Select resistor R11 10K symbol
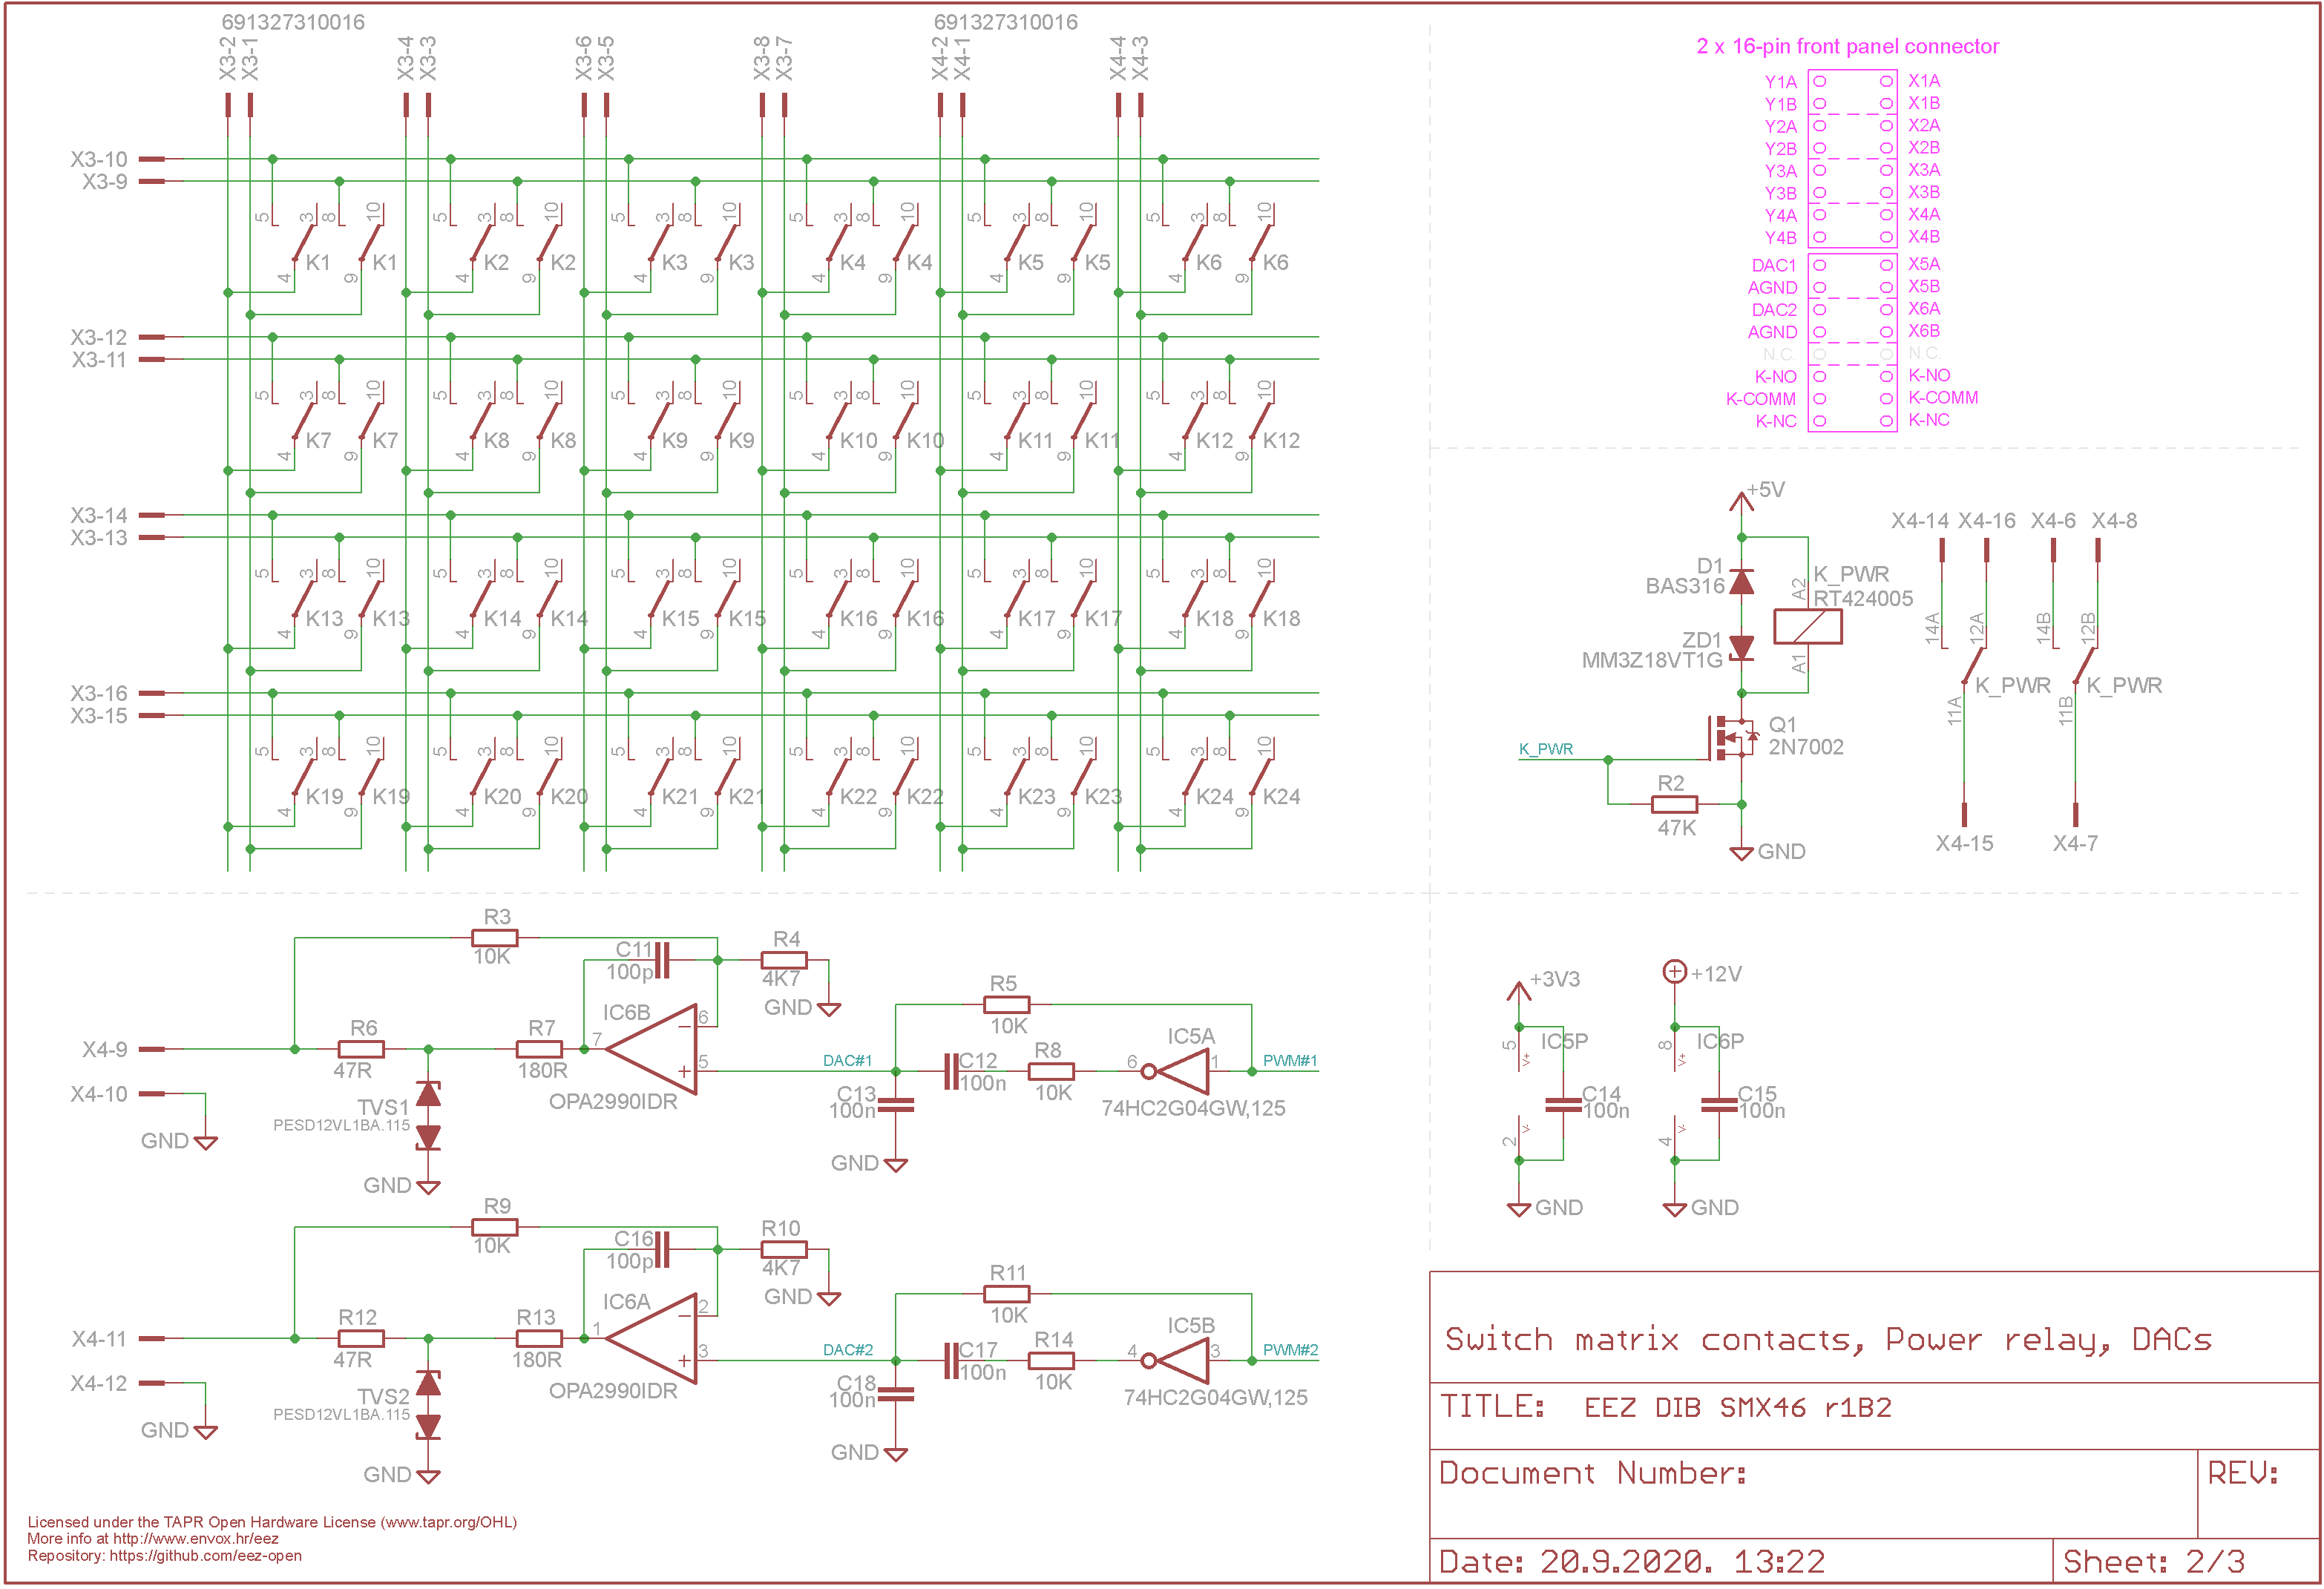Image resolution: width=2324 pixels, height=1589 pixels. pos(1006,1293)
